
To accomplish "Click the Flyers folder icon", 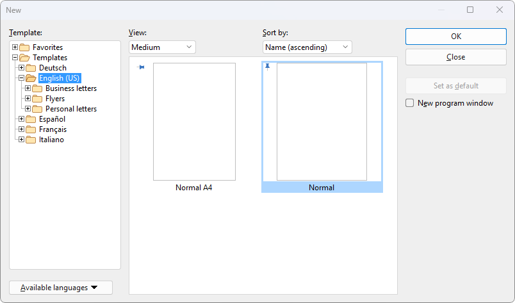I will tap(37, 99).
